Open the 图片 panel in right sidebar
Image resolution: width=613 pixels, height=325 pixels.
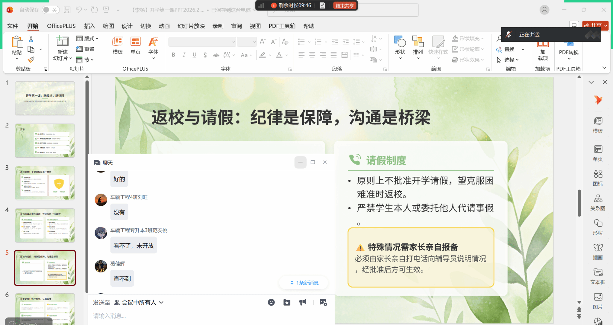click(x=598, y=301)
